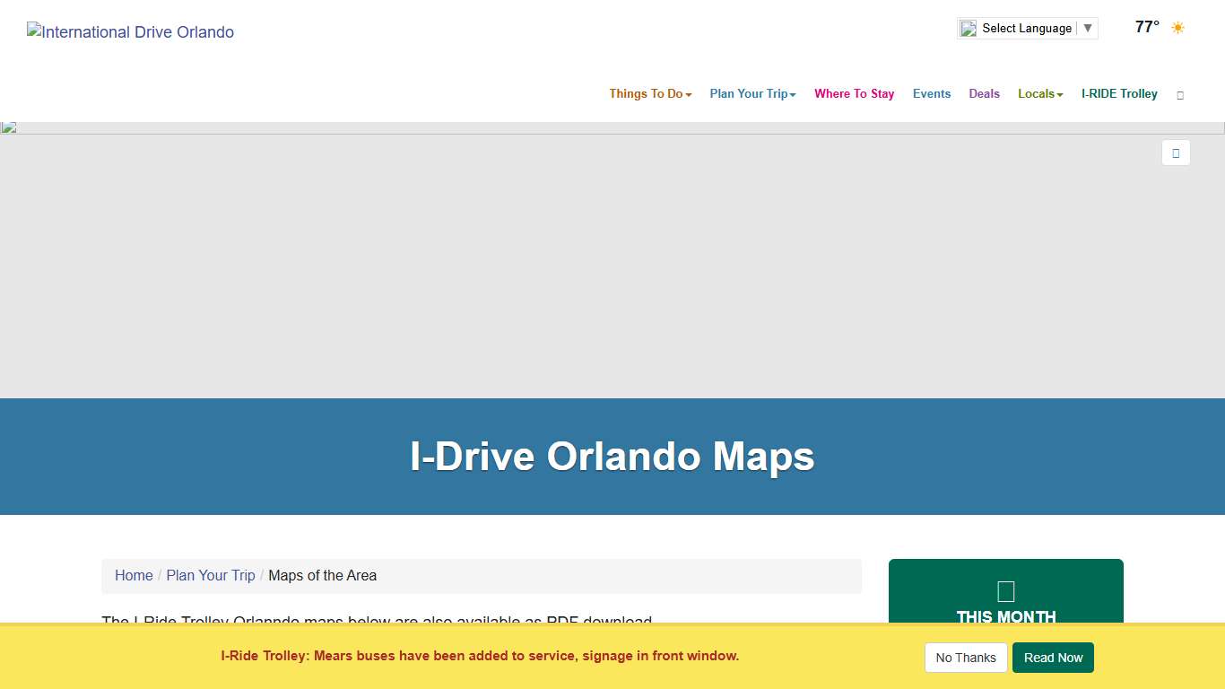Click the Deals navigation item
This screenshot has width=1225, height=689.
click(x=984, y=93)
